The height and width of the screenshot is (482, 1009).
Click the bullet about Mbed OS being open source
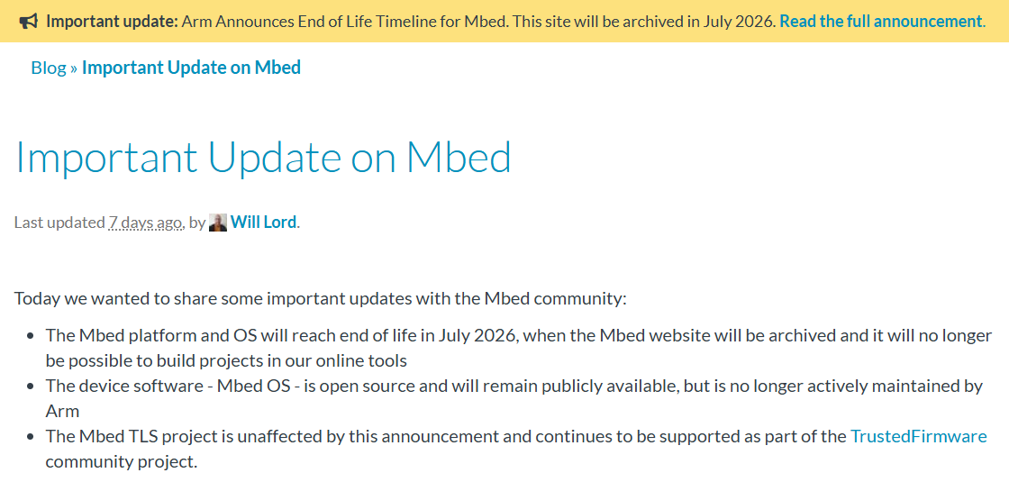point(514,387)
